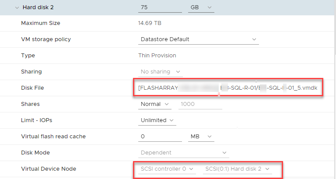
Task: Open the VM storage policy dropdown
Action: [199, 39]
